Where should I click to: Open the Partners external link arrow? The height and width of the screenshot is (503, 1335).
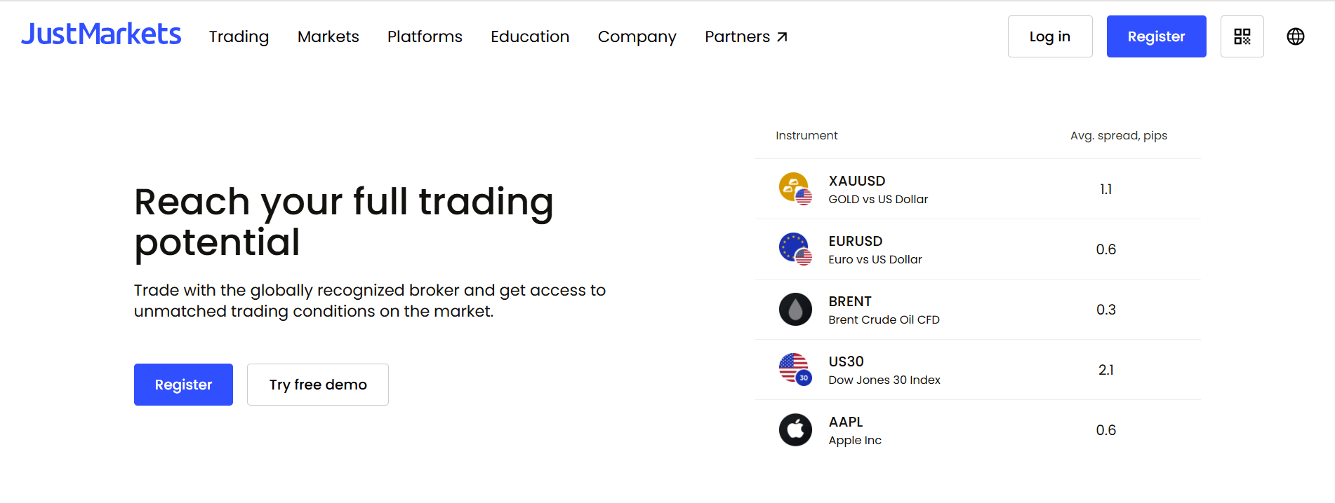[782, 37]
